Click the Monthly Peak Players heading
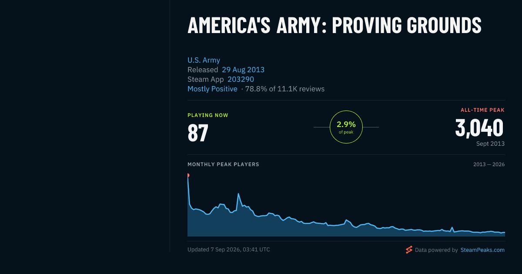This screenshot has width=522, height=274. pyautogui.click(x=223, y=164)
